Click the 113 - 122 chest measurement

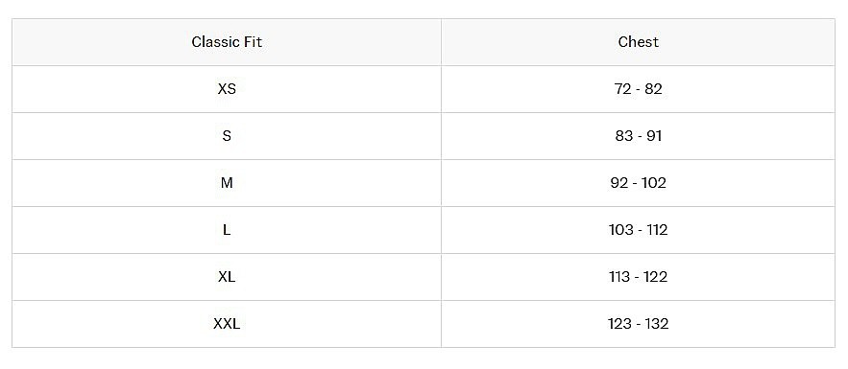coord(639,277)
